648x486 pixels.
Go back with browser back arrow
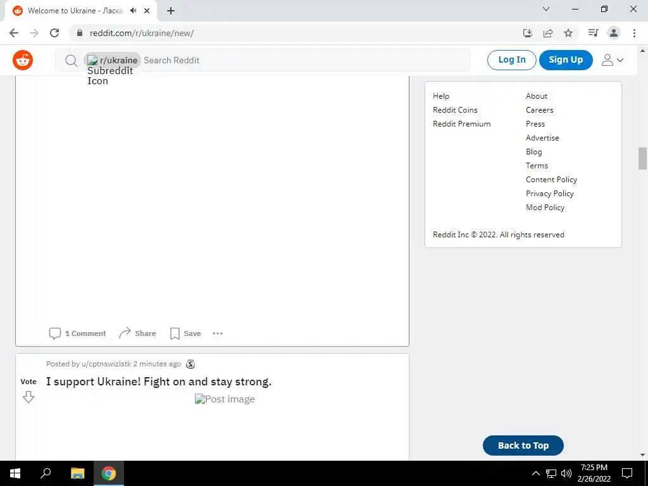click(x=14, y=33)
